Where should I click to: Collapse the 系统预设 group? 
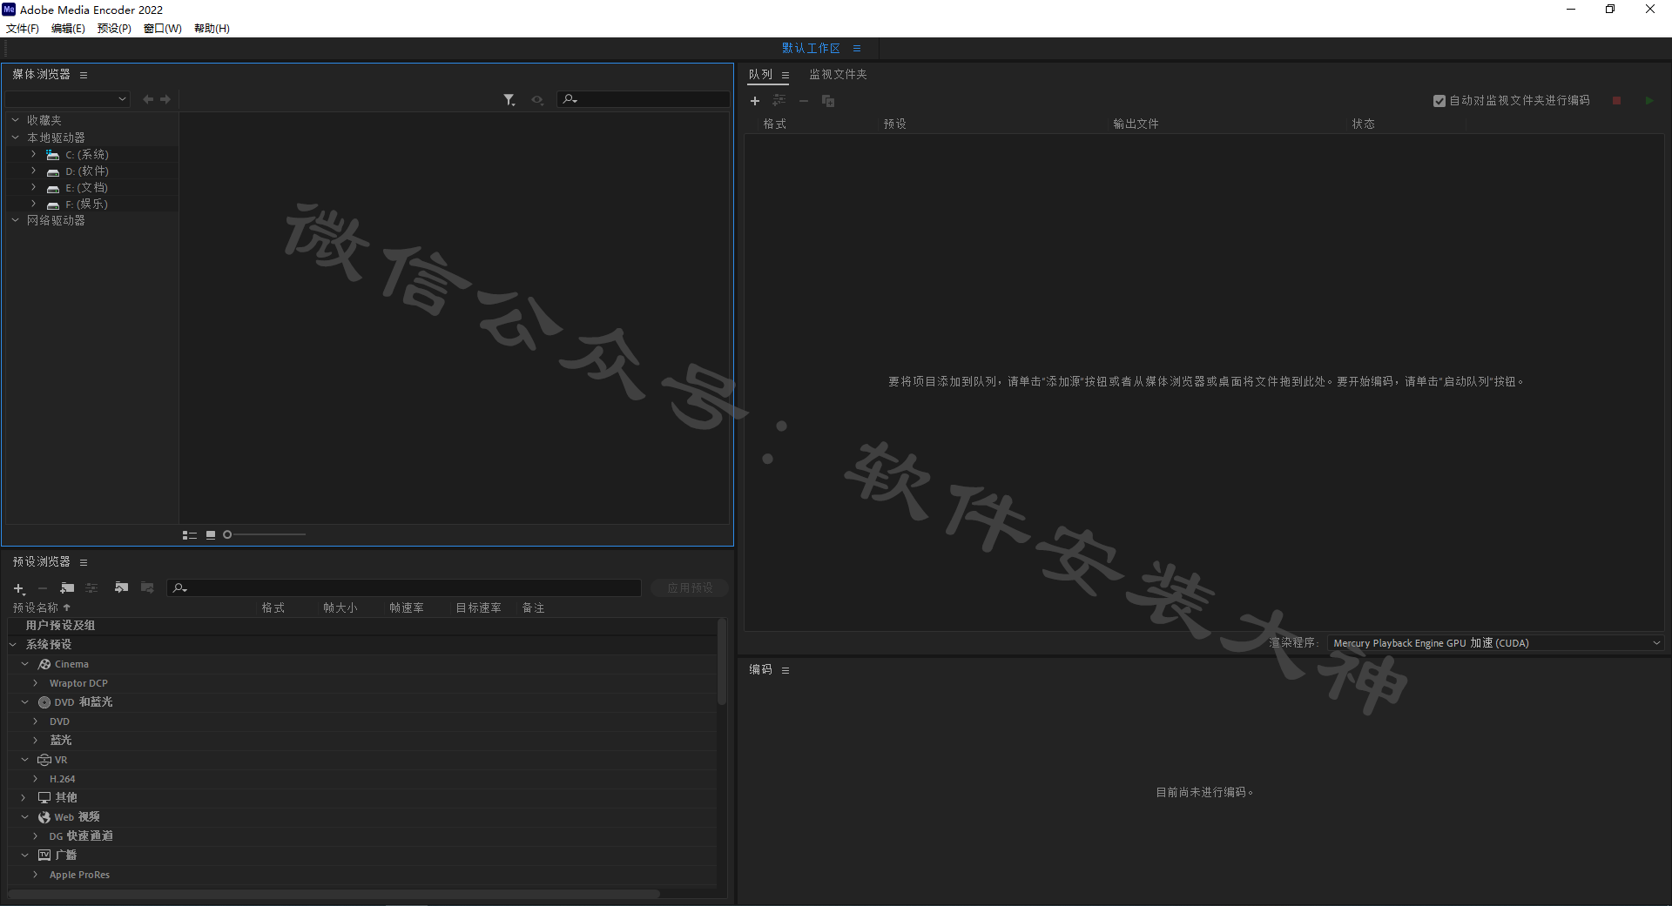click(13, 645)
